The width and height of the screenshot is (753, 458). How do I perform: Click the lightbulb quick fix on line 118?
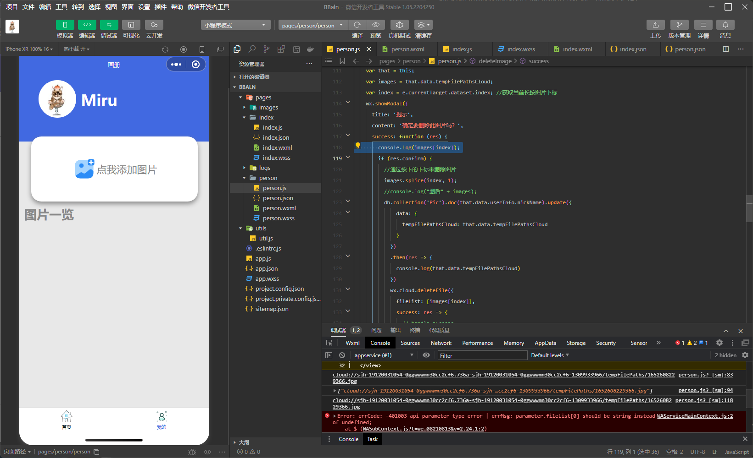[x=358, y=146]
